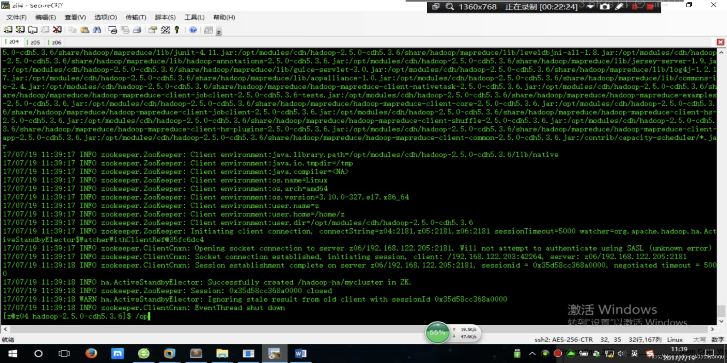Click the ssh2: AES-256-CTR status text
The width and height of the screenshot is (727, 363).
coord(563,339)
